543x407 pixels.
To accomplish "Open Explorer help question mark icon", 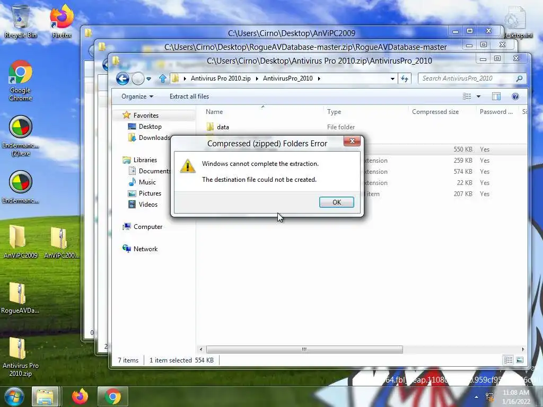I will coord(515,96).
